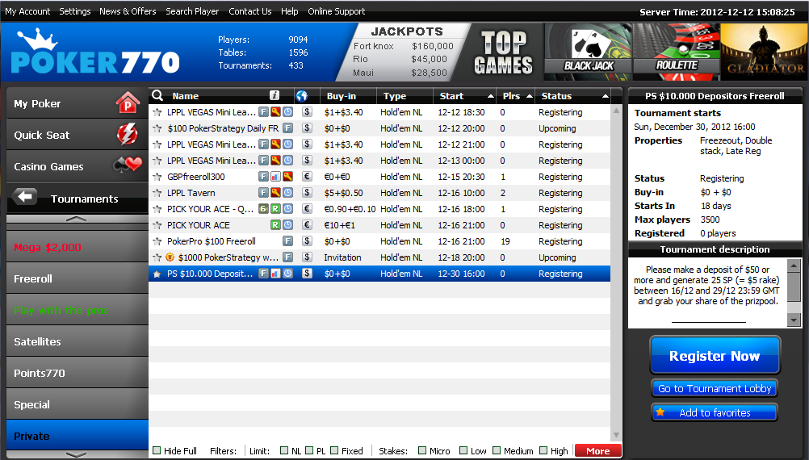This screenshot has width=809, height=460.
Task: Sort by Start column arrow
Action: (x=490, y=96)
